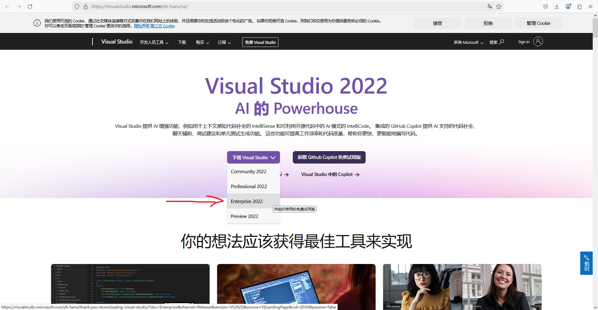Screen dimensions: 598x310
Task: Open the Firefox account icon
Action: click(x=568, y=7)
